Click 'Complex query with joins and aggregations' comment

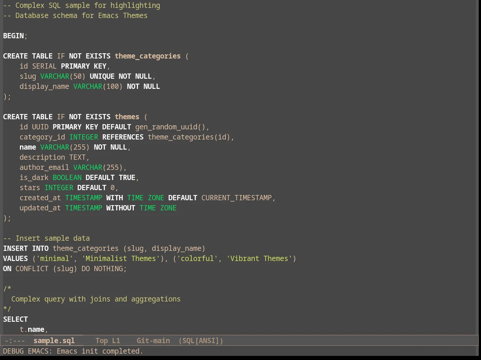[x=96, y=299]
